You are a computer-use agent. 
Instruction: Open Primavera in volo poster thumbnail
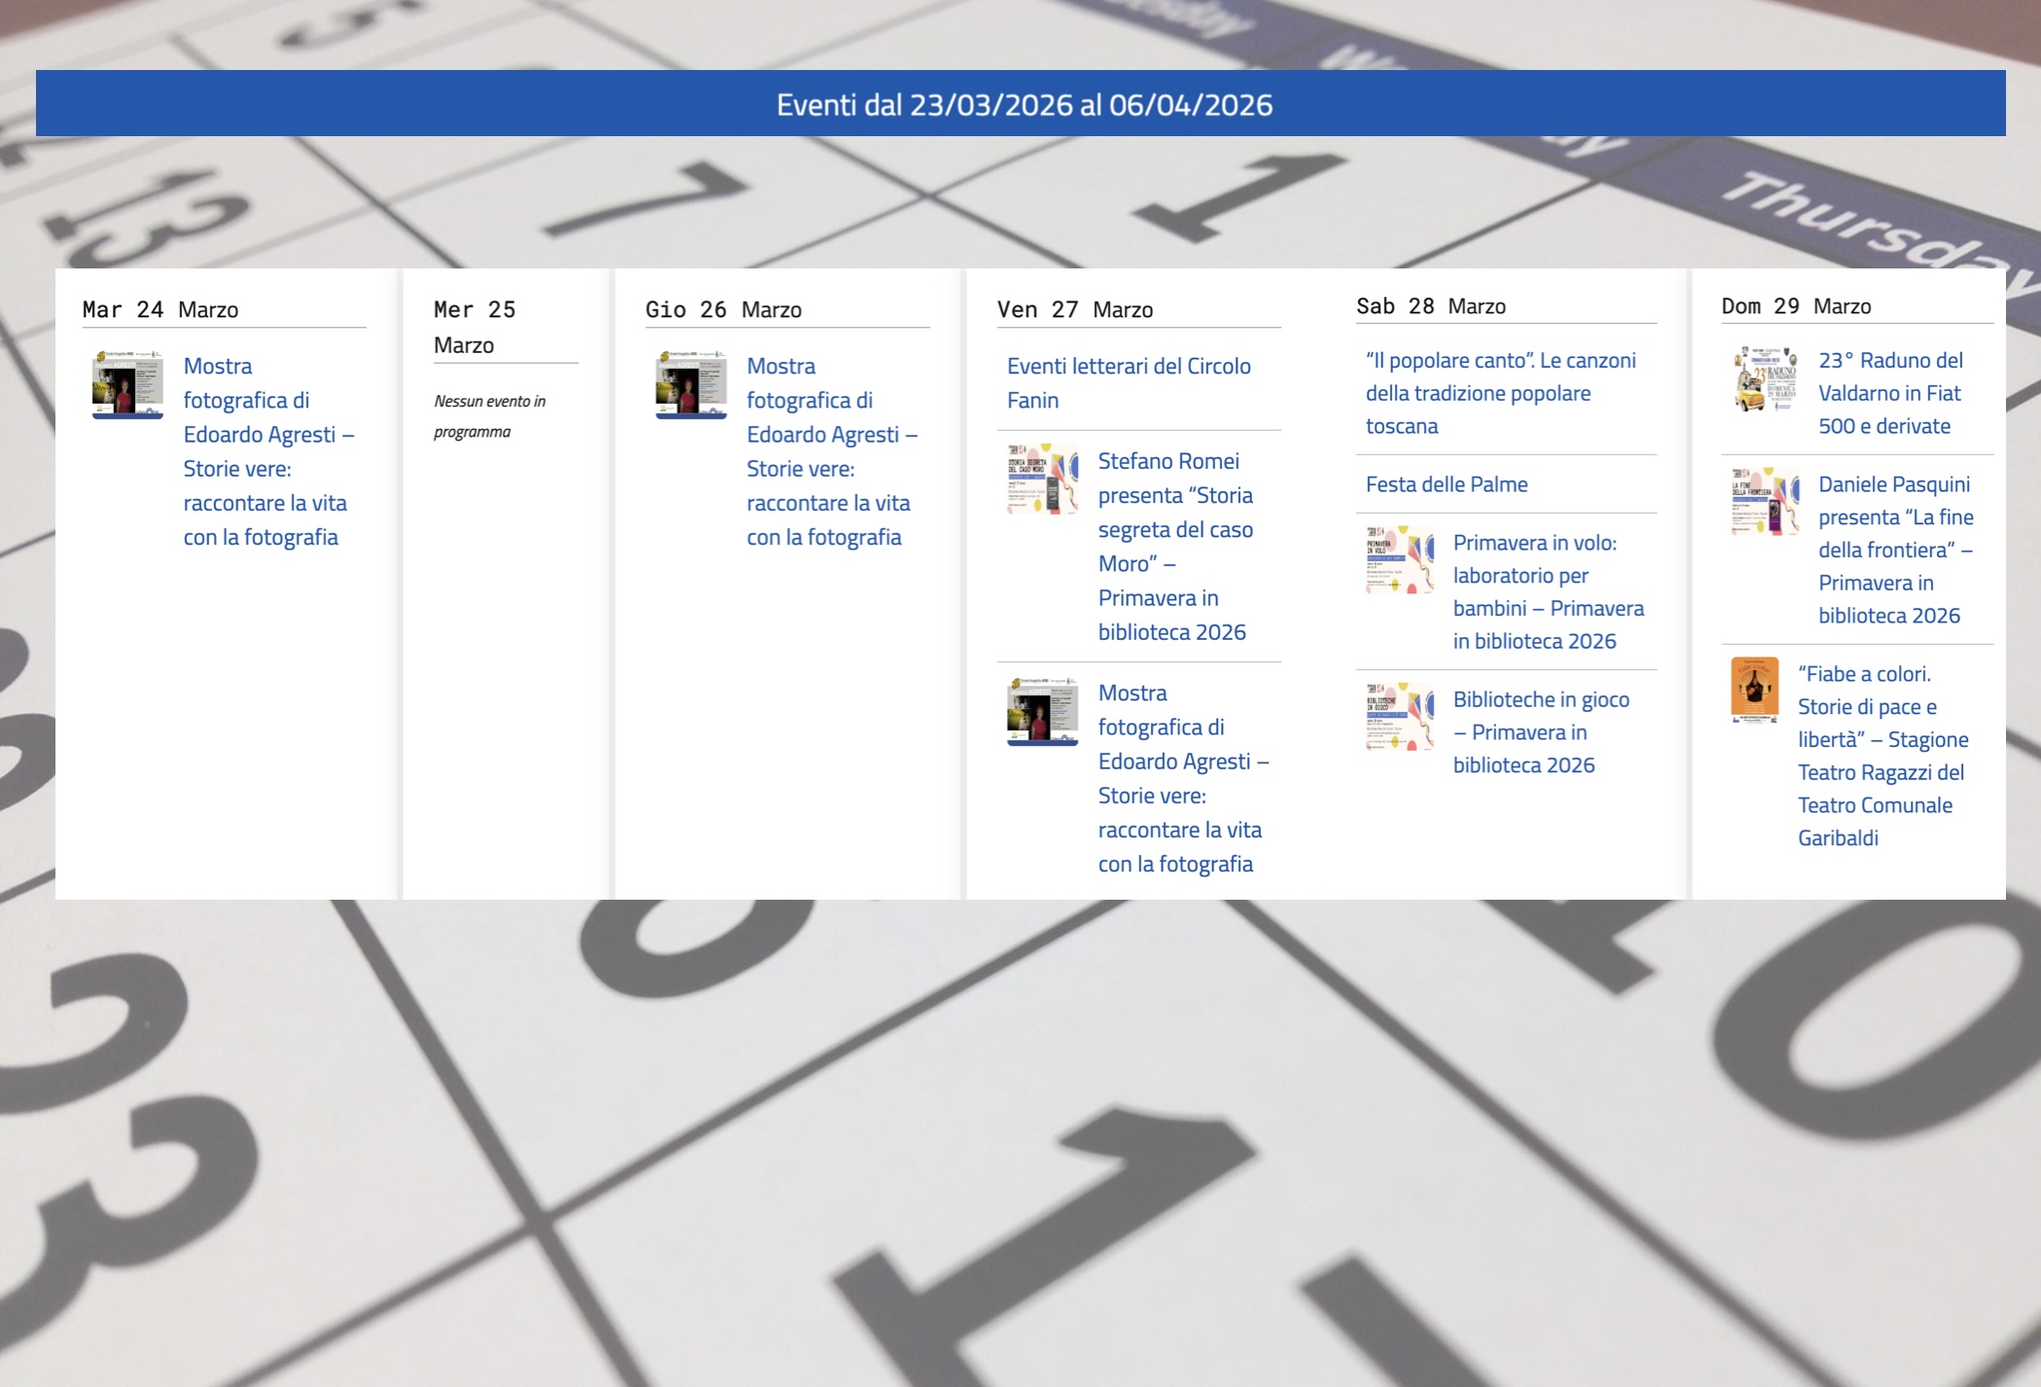(1399, 560)
